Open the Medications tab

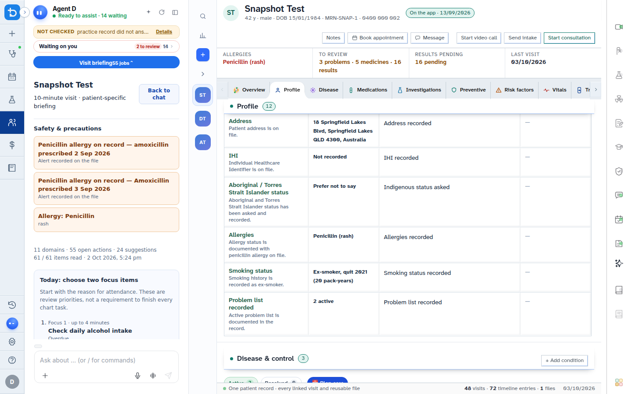click(368, 90)
